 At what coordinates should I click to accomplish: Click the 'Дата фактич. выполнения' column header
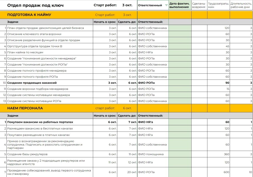click(180, 5)
